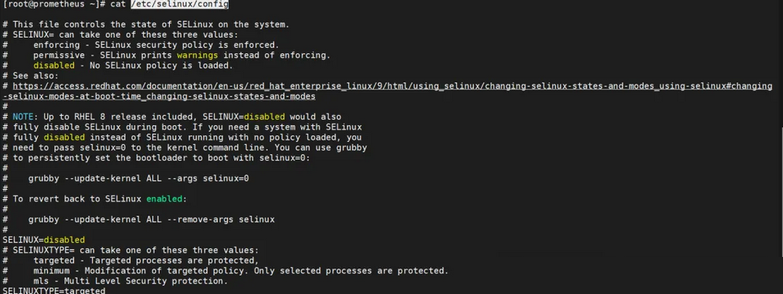Viewport: 783px width, 294px height.
Task: Click the 'enforcing - SELinux security policy' line
Action: pyautogui.click(x=156, y=45)
